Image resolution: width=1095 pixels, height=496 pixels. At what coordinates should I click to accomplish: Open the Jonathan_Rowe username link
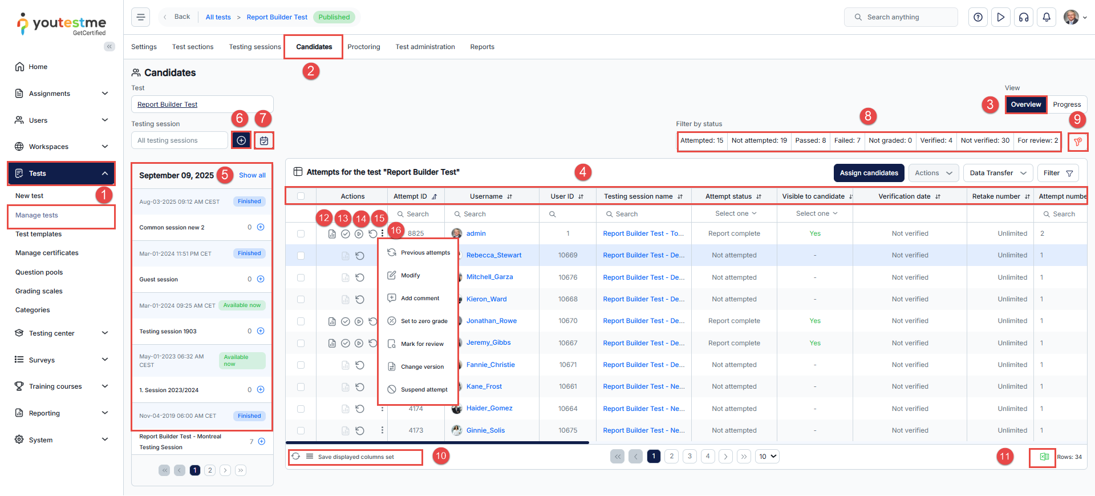491,321
